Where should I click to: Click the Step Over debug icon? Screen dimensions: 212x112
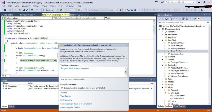[x=132, y=10]
